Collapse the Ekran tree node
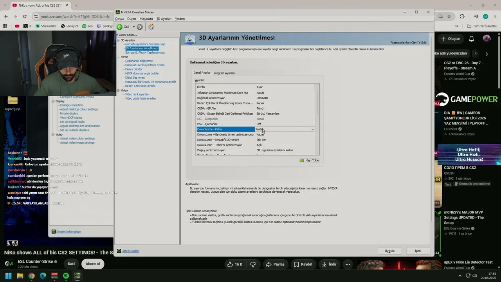Viewport: 501px width, 282px height. 119,57
